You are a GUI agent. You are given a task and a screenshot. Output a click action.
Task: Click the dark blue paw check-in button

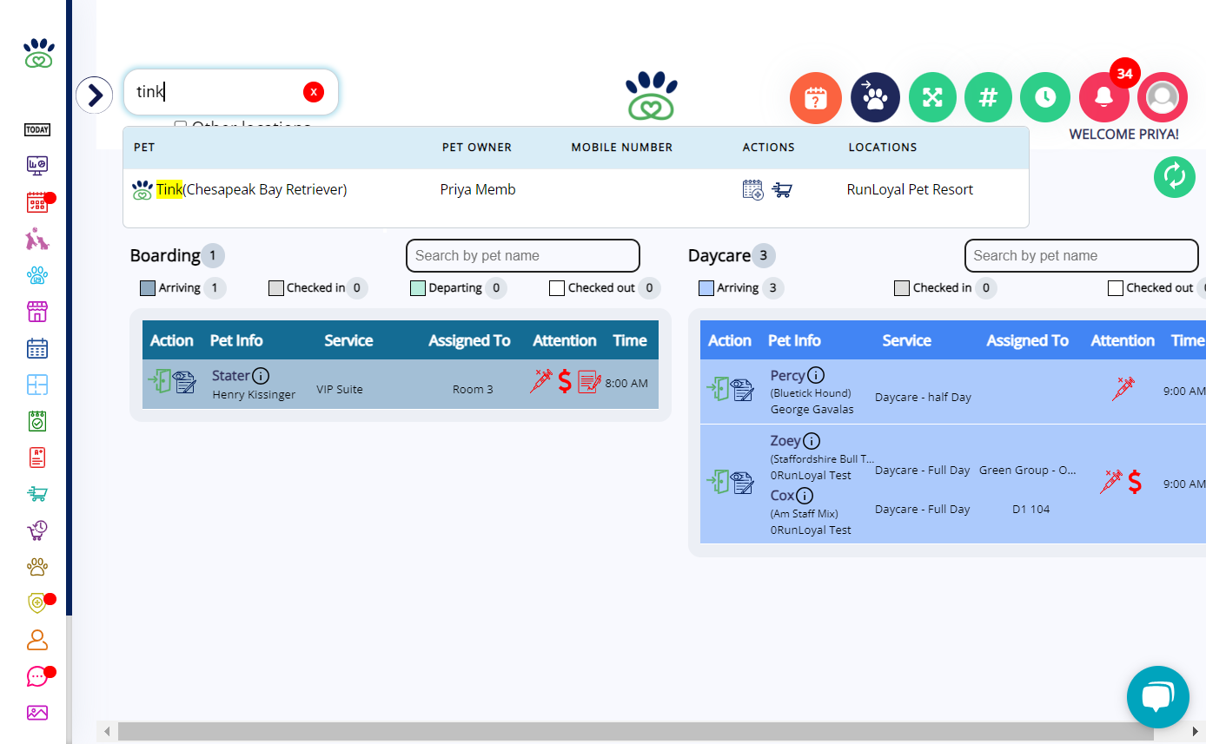(x=875, y=97)
